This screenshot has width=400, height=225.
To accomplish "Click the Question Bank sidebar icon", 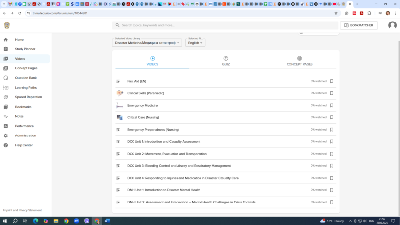I will pos(6,78).
